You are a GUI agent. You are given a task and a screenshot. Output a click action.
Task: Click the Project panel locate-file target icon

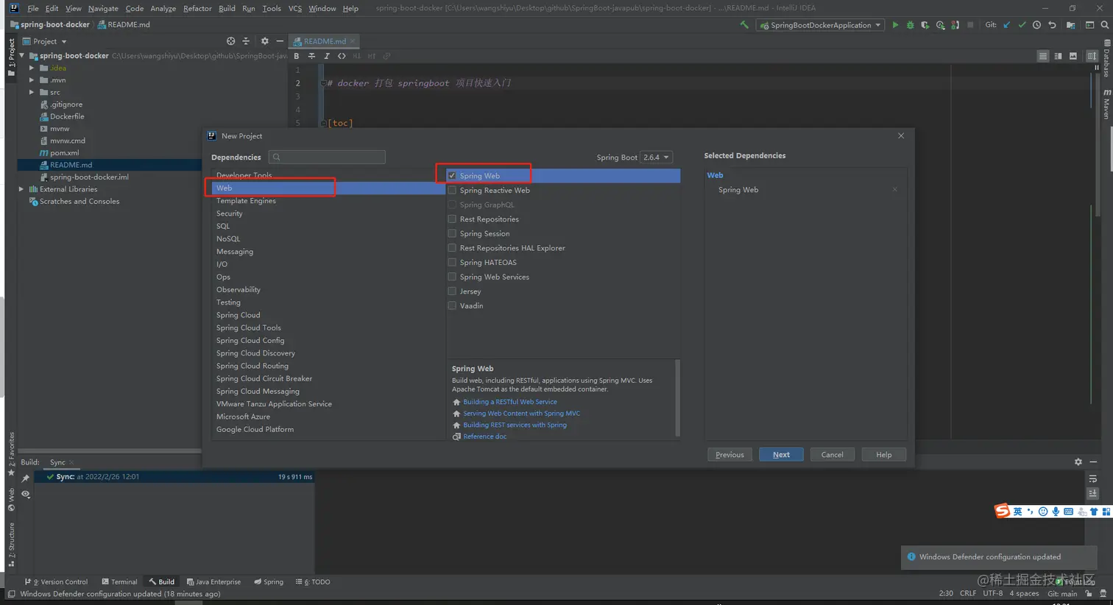[231, 41]
